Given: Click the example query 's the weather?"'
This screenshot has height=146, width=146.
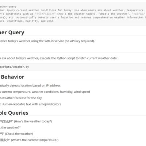Looking at the screenshot, I should pos(10,128).
